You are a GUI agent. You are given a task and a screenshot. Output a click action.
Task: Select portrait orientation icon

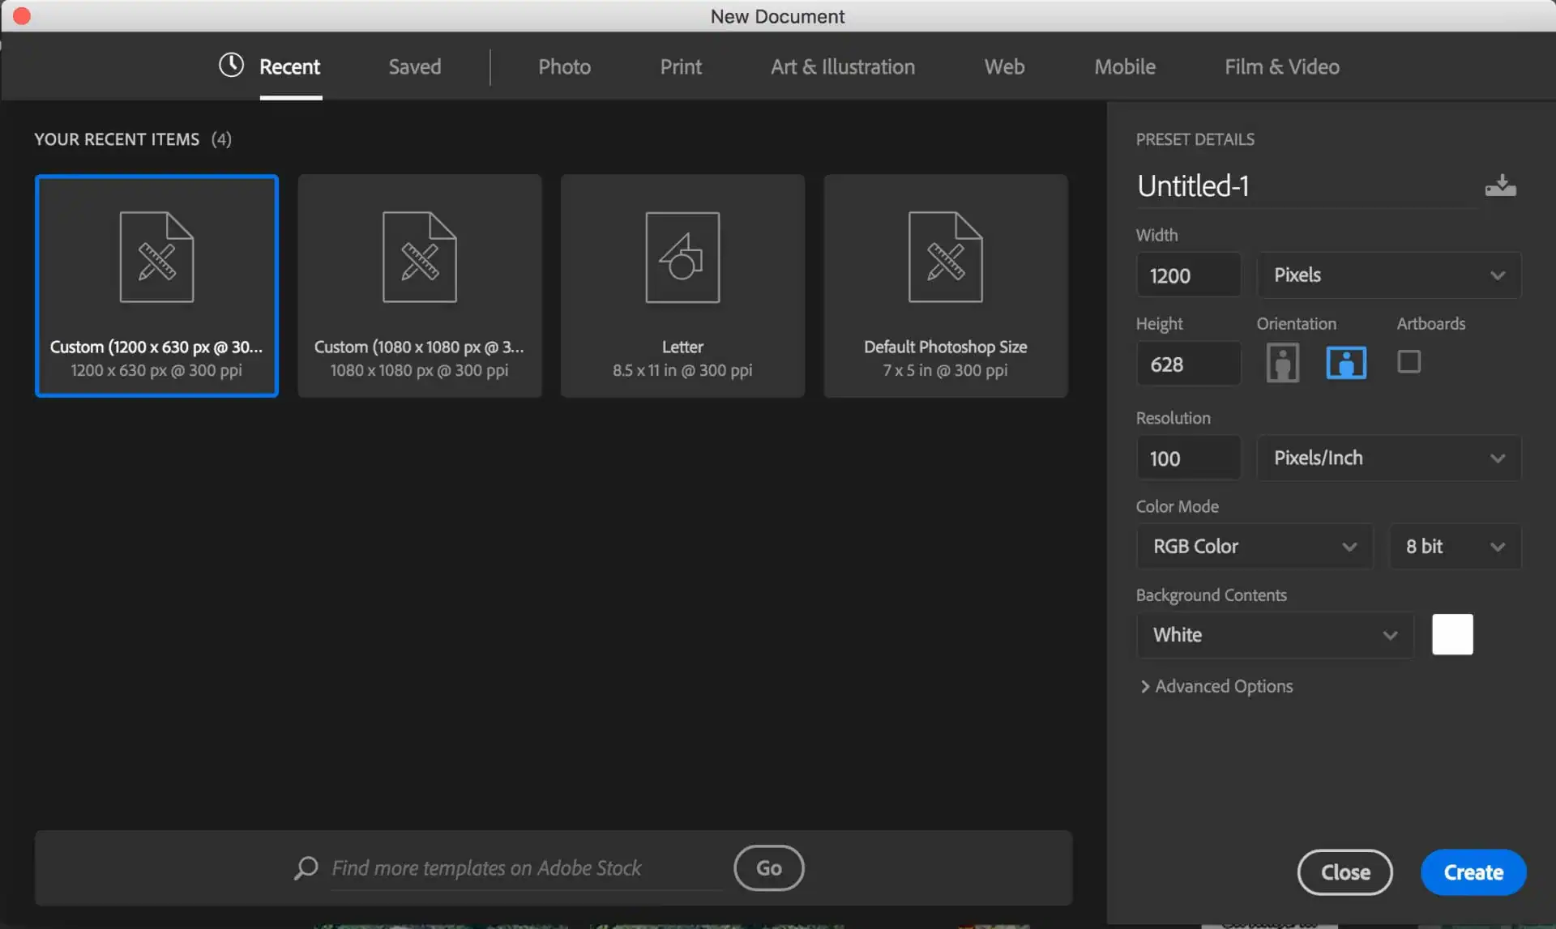point(1282,363)
